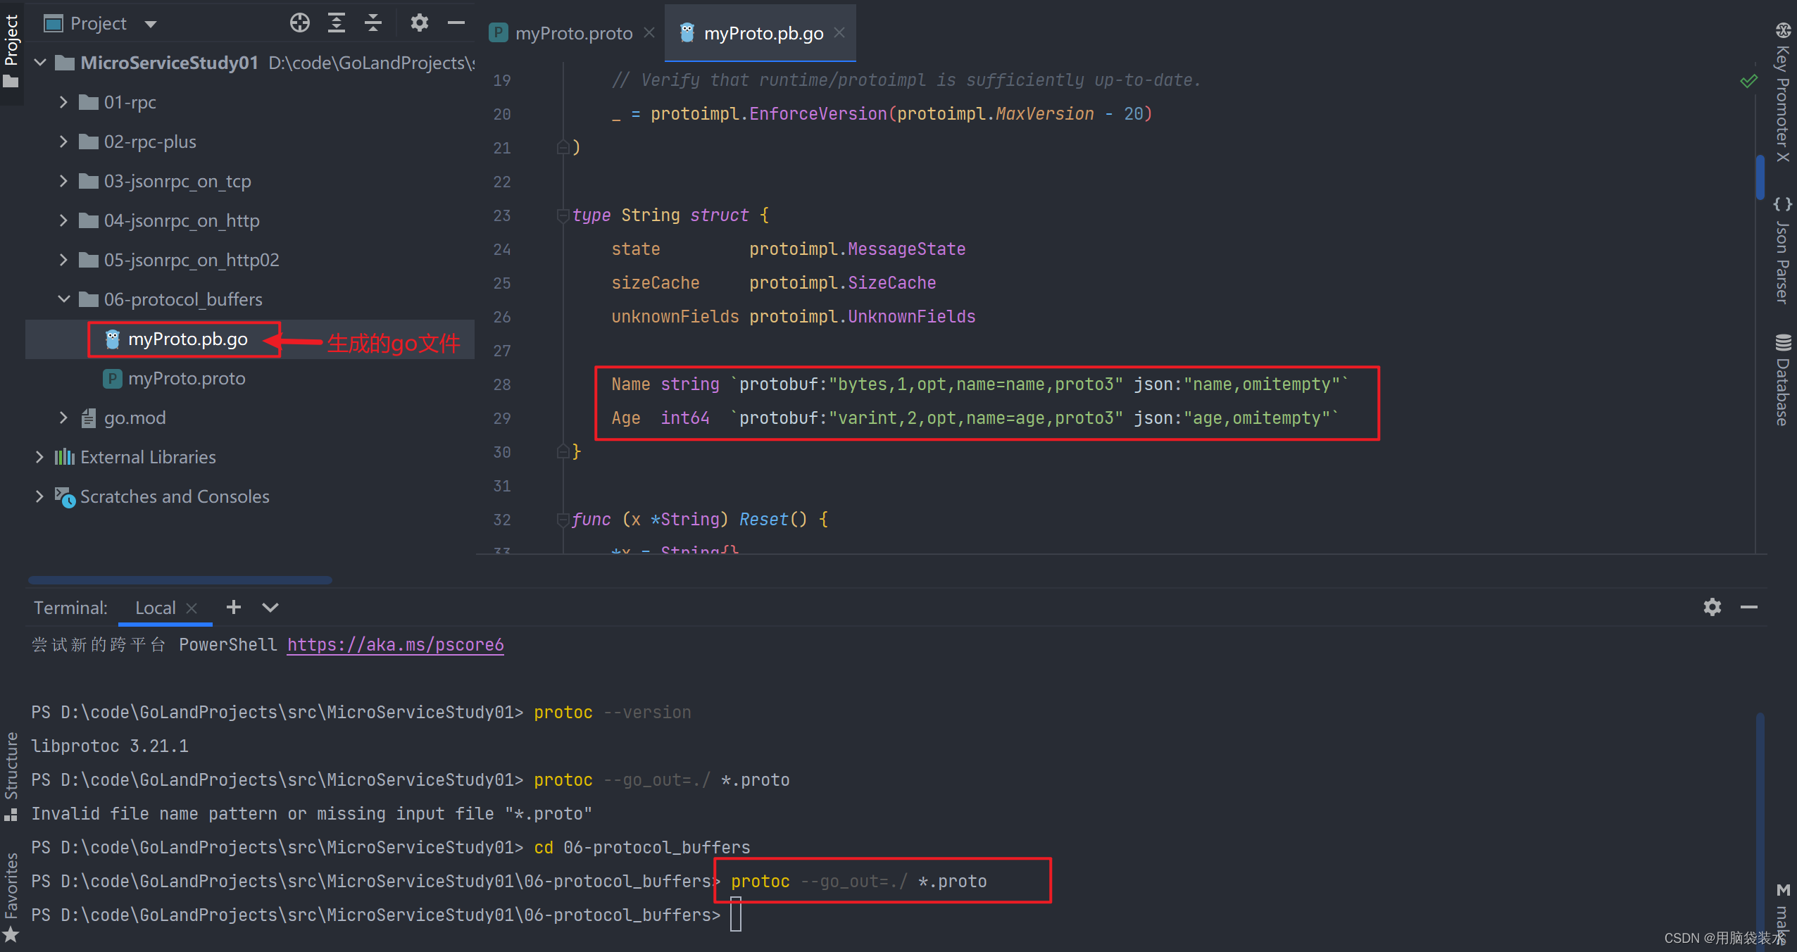Toggle fold marker at line 21

pyautogui.click(x=563, y=148)
